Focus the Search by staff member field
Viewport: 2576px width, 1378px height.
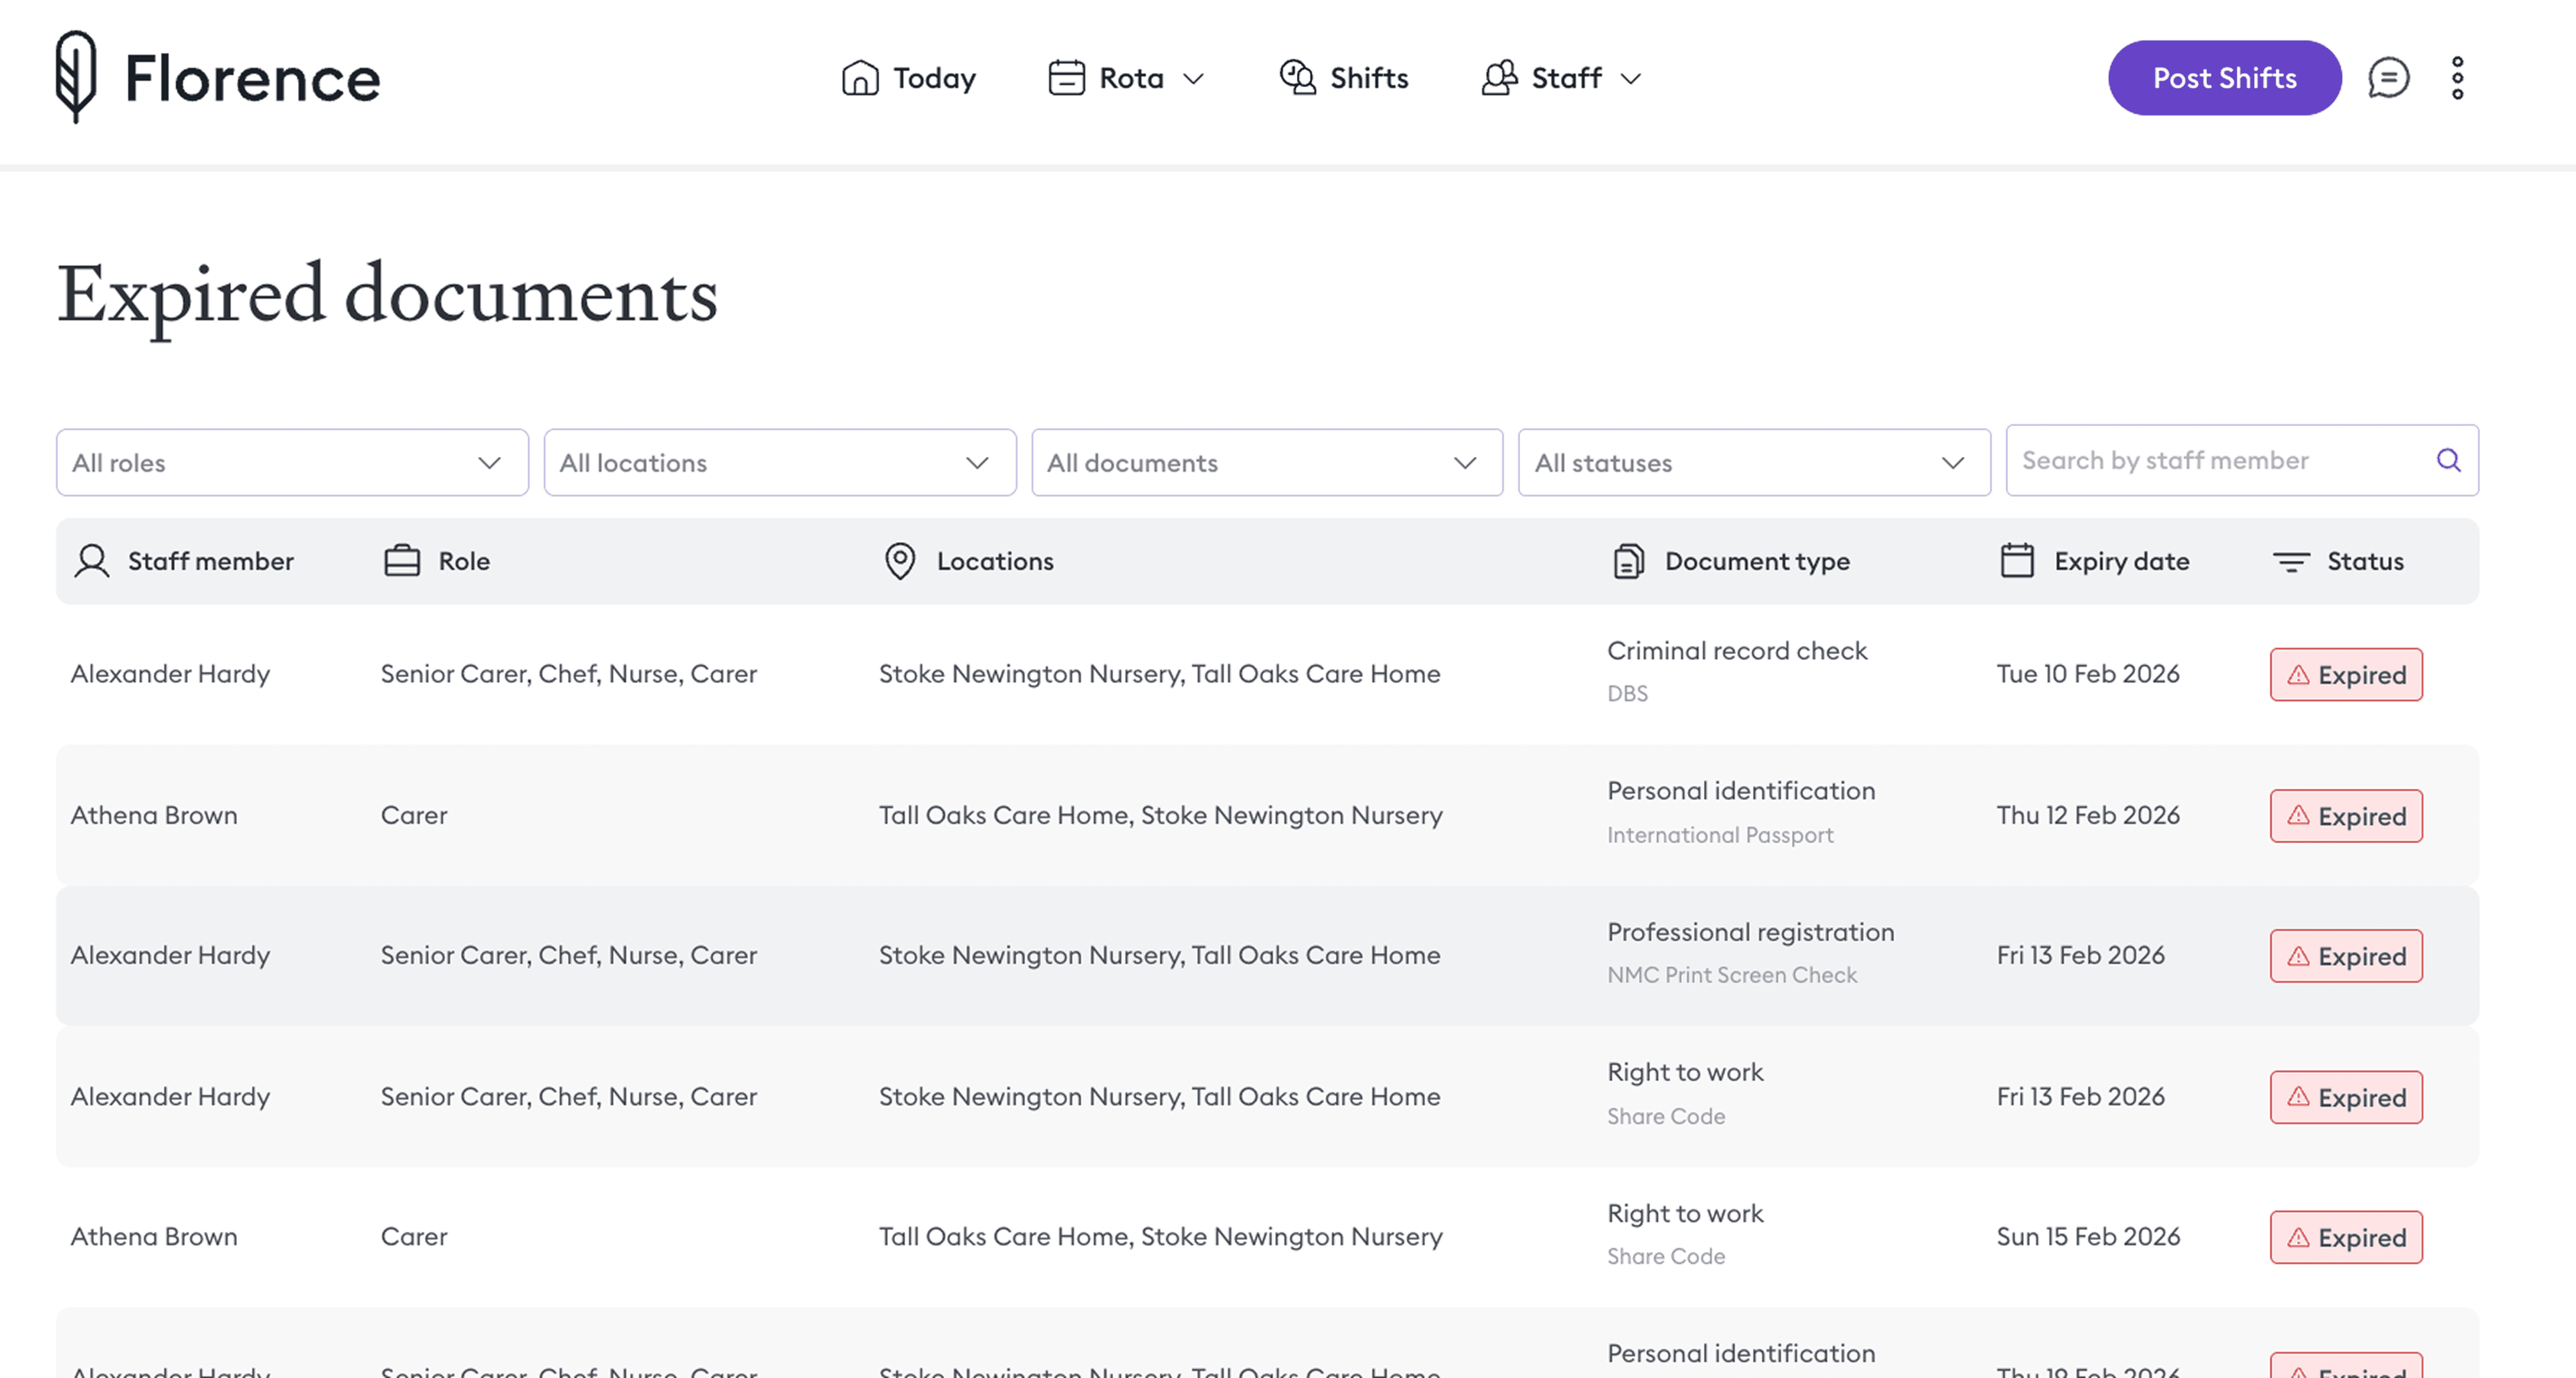(x=2220, y=460)
